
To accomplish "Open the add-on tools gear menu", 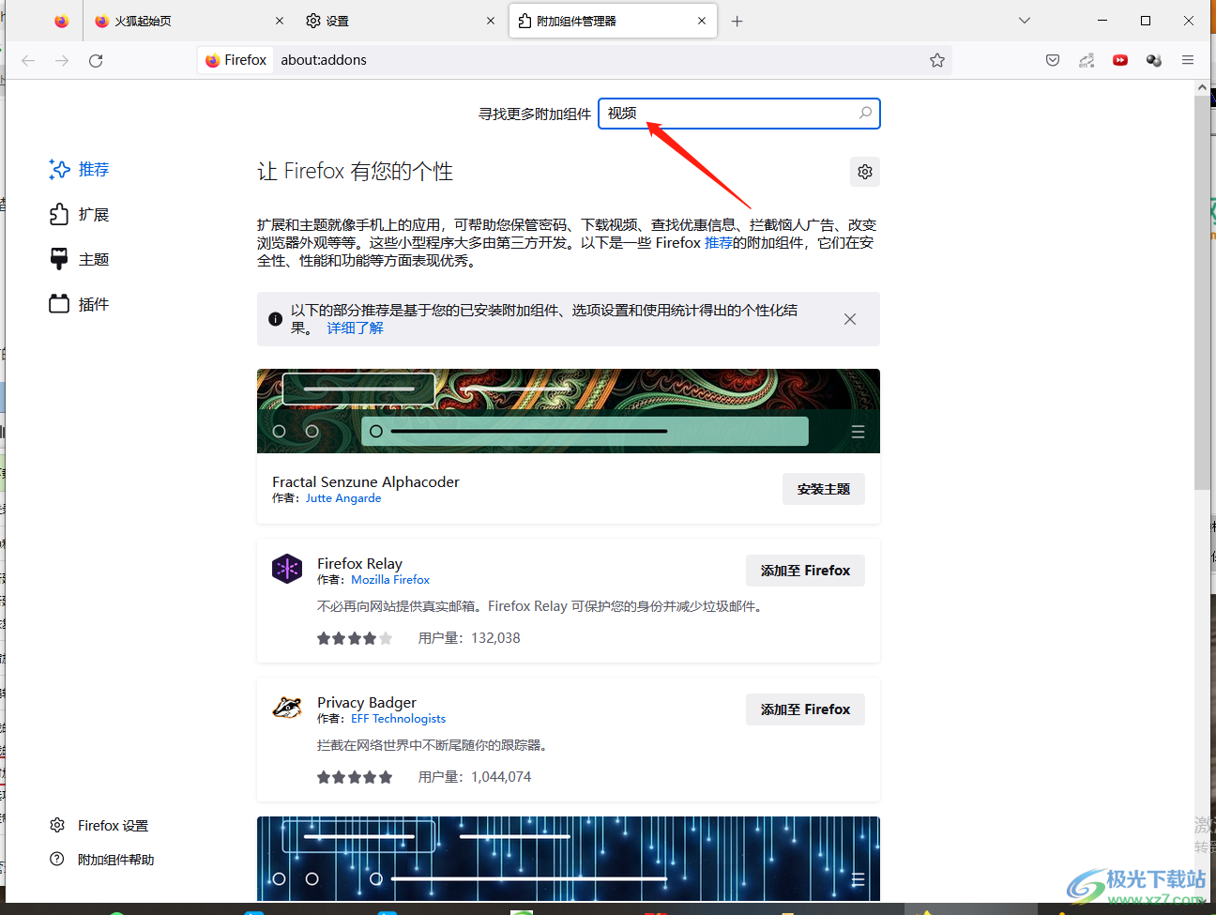I will pos(865,172).
